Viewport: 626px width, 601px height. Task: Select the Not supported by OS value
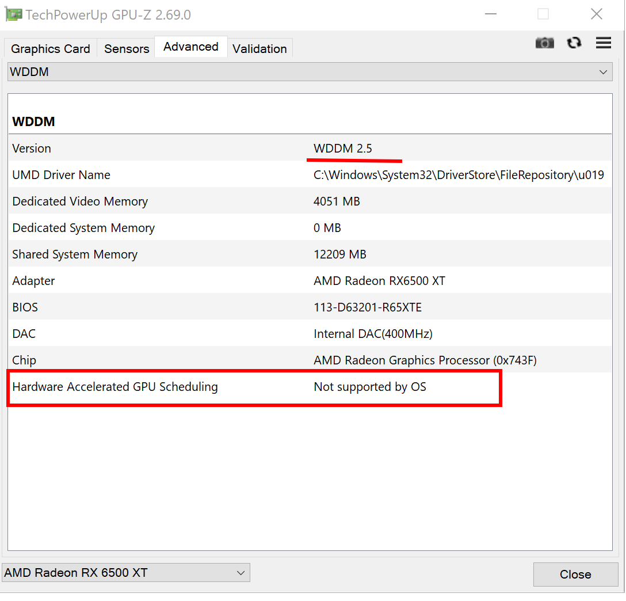click(x=370, y=386)
